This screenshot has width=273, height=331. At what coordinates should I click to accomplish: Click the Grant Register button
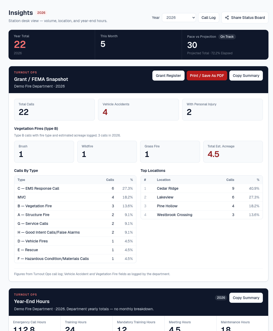pos(168,76)
